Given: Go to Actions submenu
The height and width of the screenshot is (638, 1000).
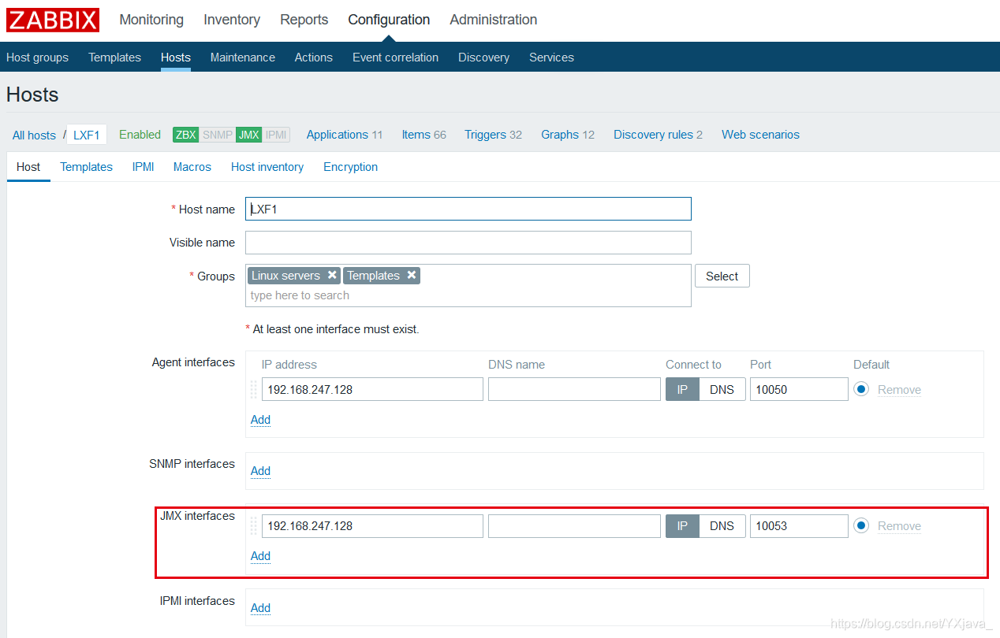Looking at the screenshot, I should [x=314, y=57].
